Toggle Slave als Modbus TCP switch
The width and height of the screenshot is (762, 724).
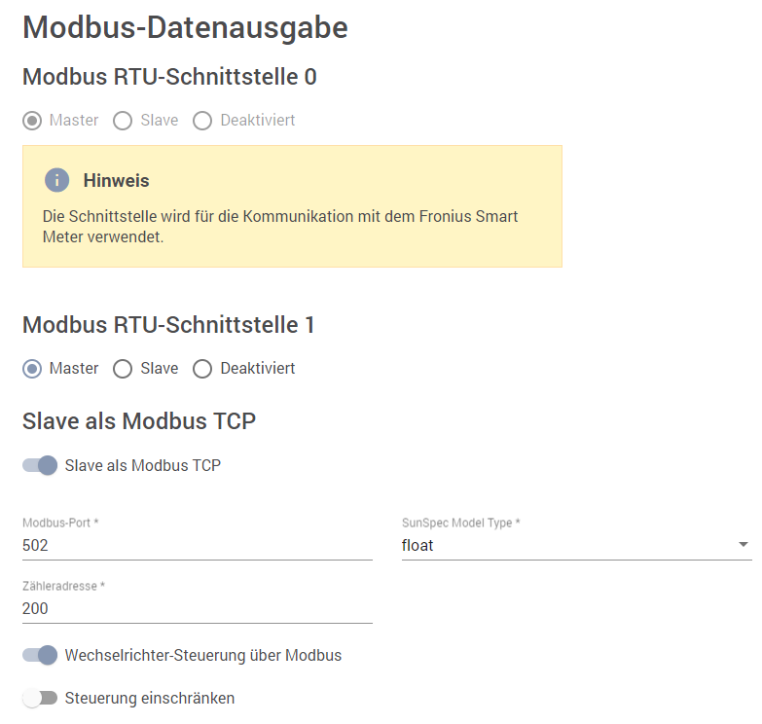click(x=40, y=465)
